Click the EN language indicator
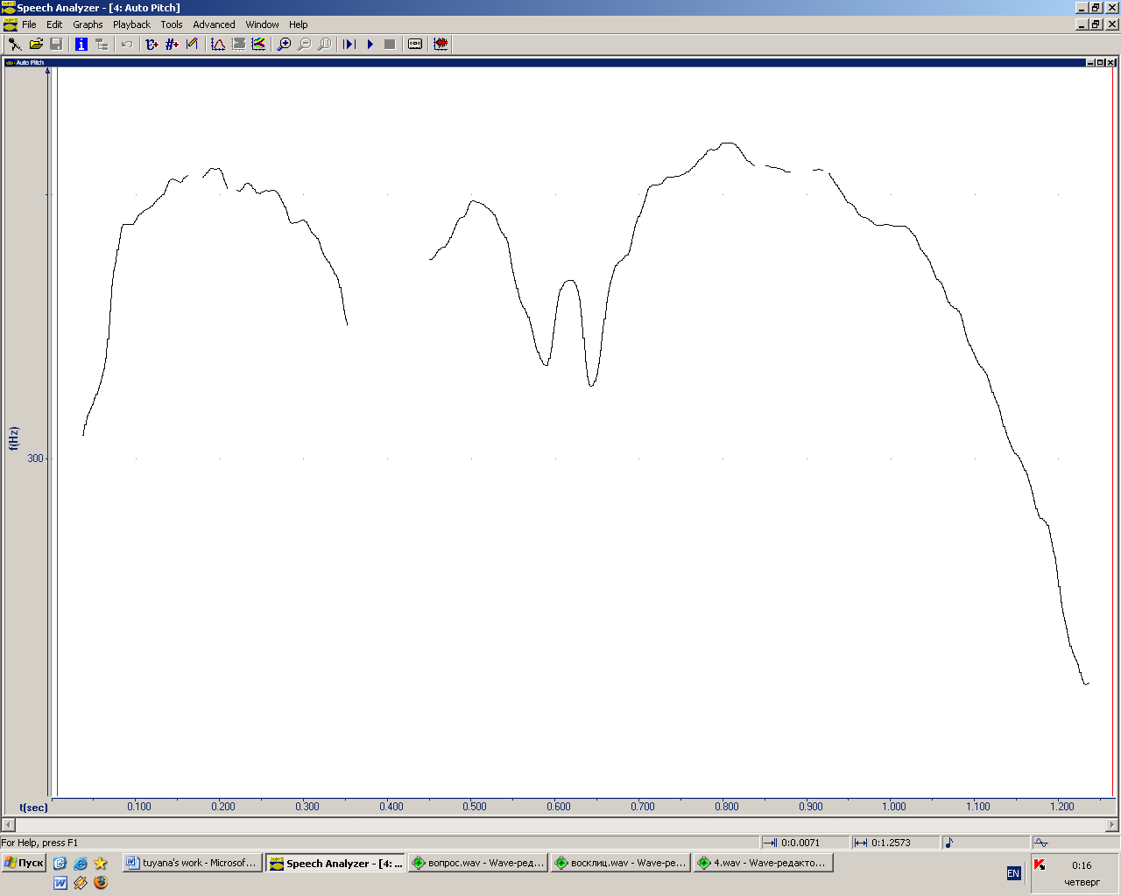Image resolution: width=1121 pixels, height=896 pixels. point(1013,873)
